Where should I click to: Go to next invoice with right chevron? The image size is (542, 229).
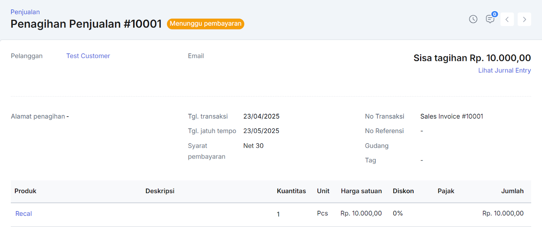coord(524,19)
